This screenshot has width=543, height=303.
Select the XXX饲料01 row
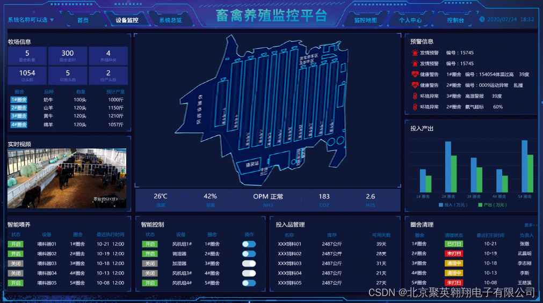click(x=335, y=244)
